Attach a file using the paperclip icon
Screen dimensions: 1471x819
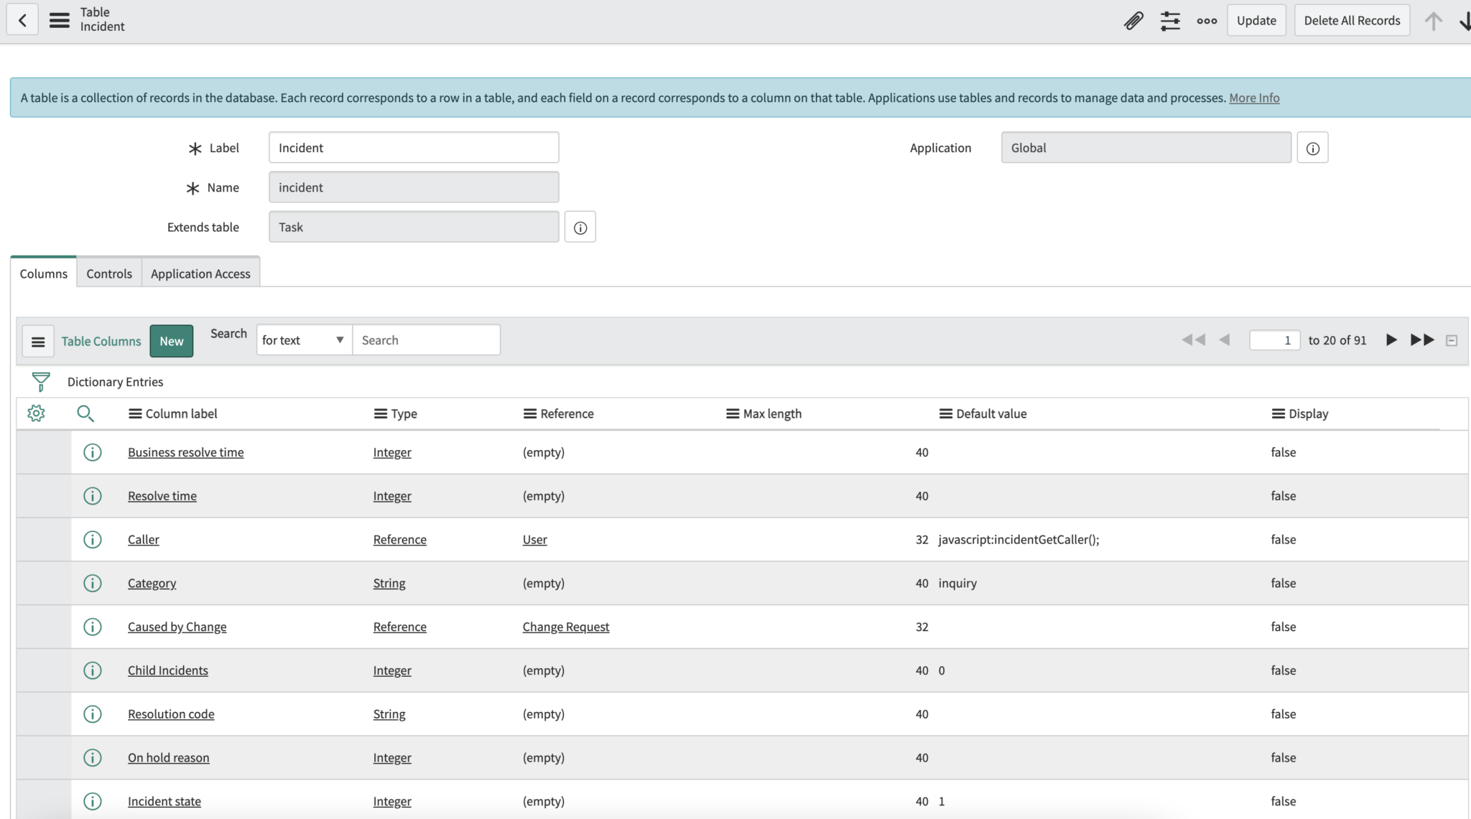click(1133, 20)
